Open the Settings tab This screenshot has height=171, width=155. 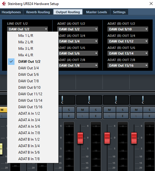point(119,12)
